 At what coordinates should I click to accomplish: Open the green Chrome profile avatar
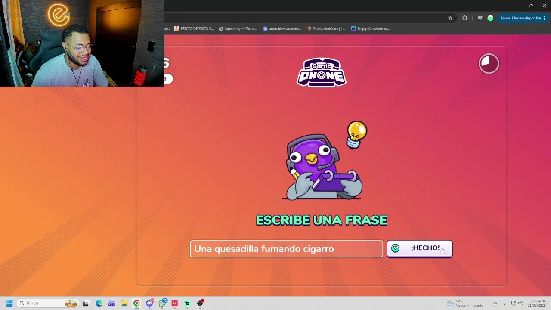point(490,18)
